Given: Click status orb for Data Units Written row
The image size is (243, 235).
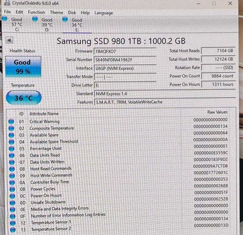Looking at the screenshot, I should 12,162.
